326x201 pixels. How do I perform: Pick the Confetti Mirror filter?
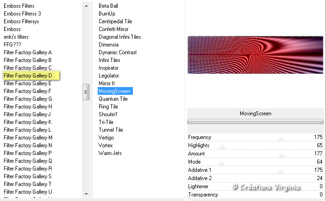pyautogui.click(x=114, y=29)
